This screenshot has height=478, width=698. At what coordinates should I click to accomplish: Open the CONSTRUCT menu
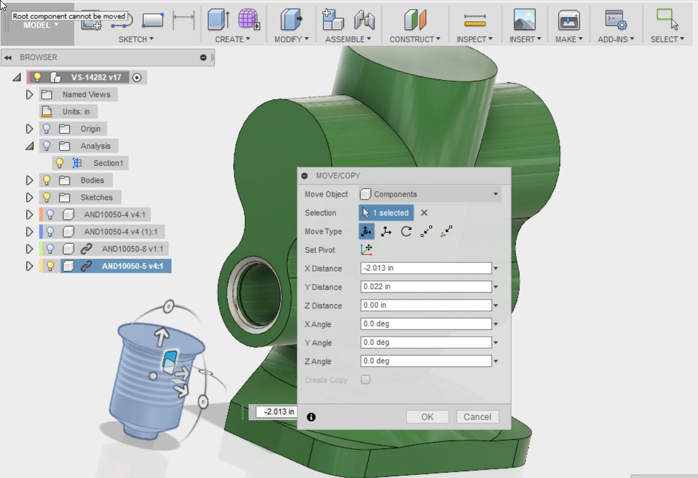click(415, 39)
